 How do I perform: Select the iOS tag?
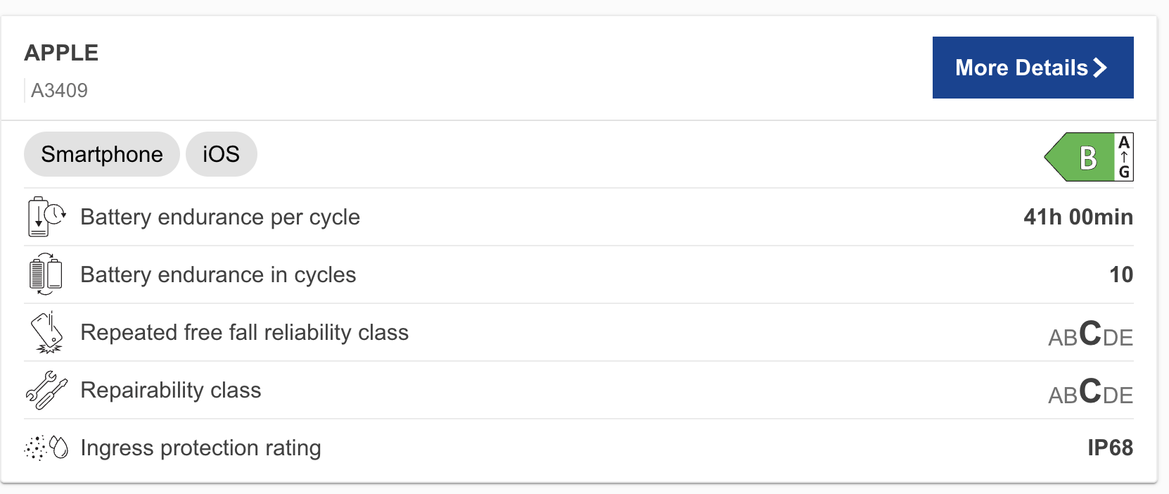click(221, 154)
